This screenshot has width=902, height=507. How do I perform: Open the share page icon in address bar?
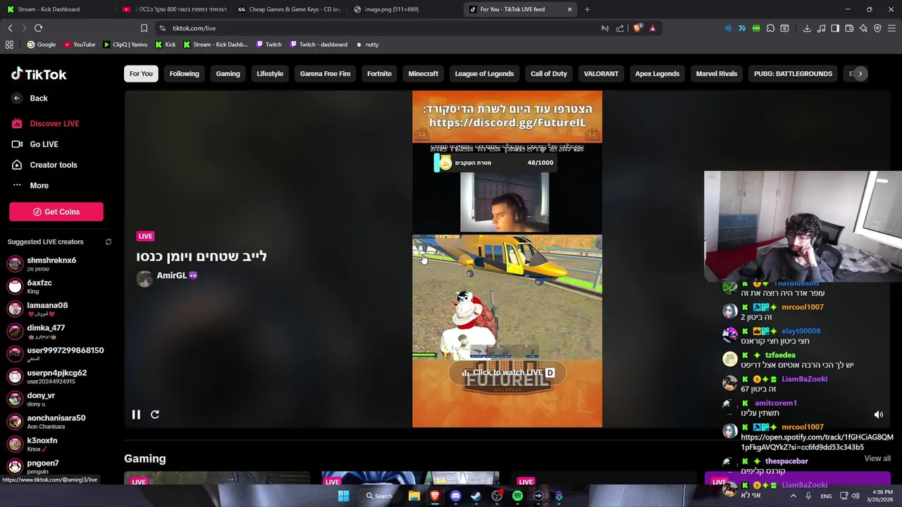pyautogui.click(x=620, y=28)
